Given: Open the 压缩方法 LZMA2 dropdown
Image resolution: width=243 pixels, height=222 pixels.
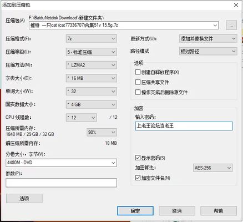Looking at the screenshot, I should 92,65.
